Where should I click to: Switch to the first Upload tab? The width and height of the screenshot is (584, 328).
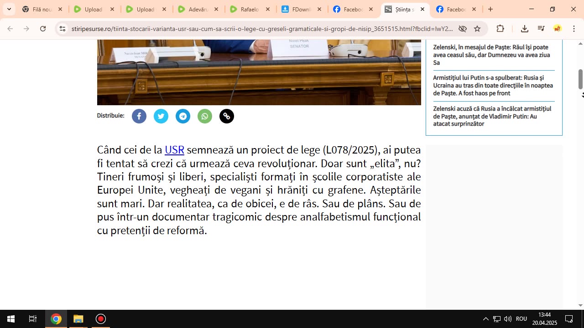point(94,9)
